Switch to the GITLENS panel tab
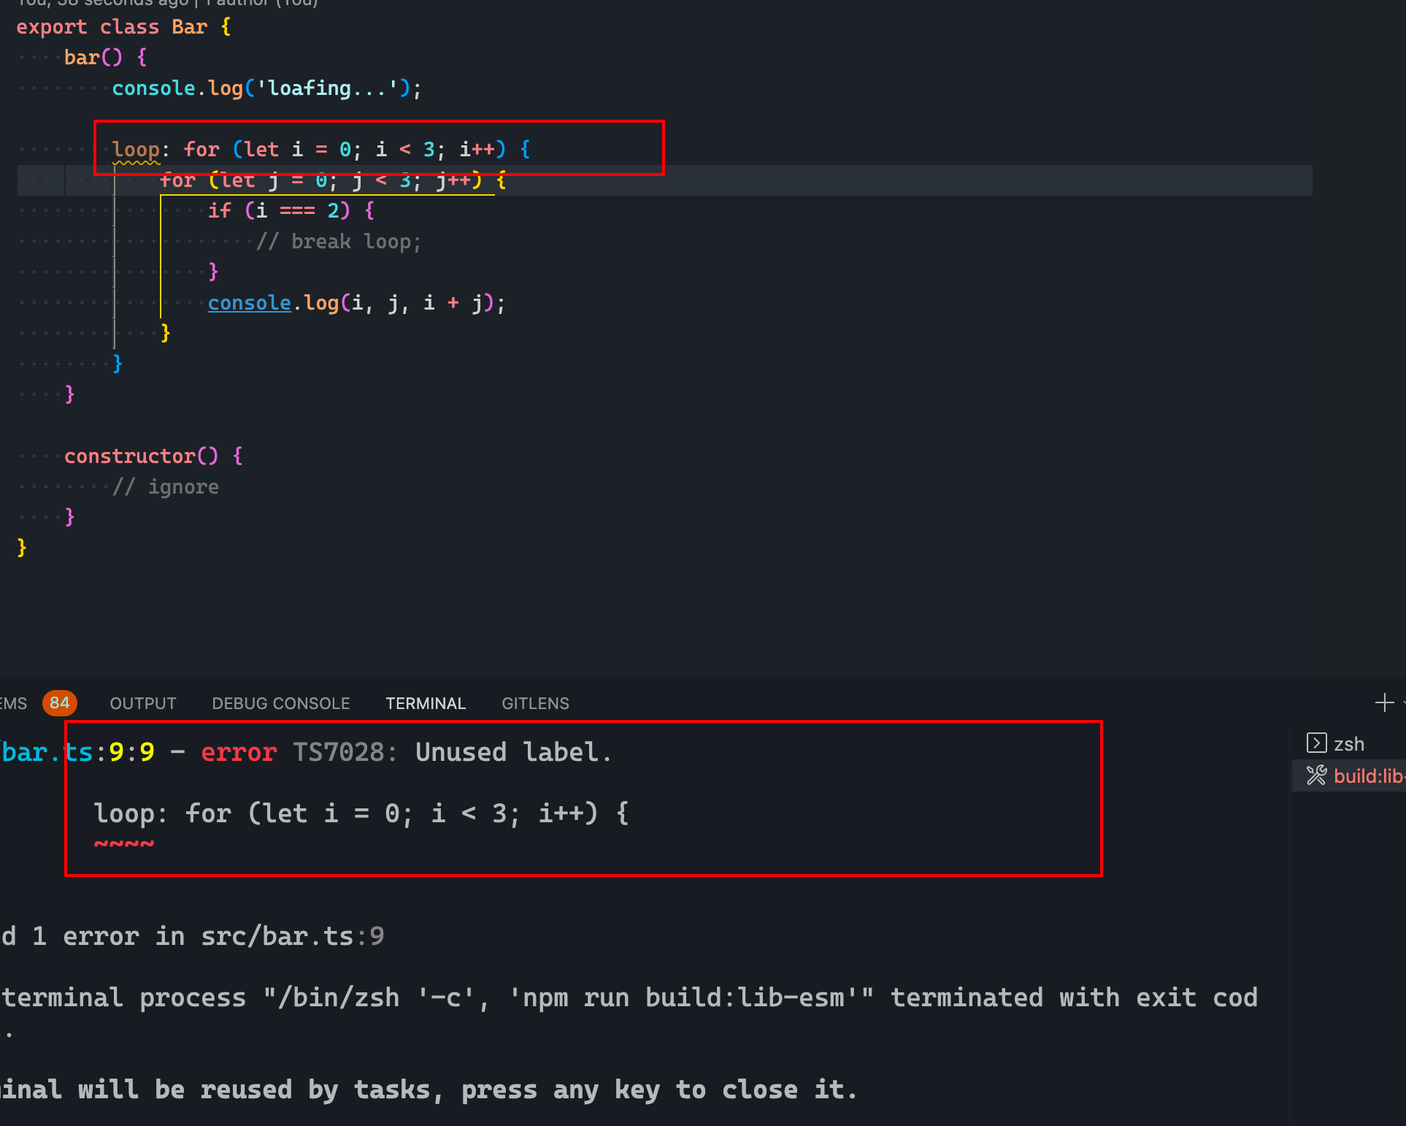Image resolution: width=1406 pixels, height=1126 pixels. tap(535, 703)
